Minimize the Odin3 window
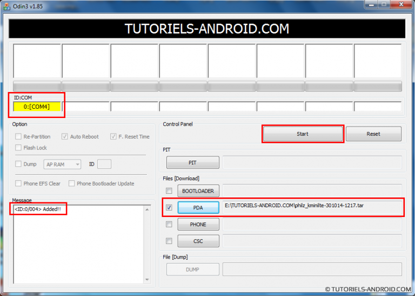Screen dimensions: 415x296 [371, 4]
